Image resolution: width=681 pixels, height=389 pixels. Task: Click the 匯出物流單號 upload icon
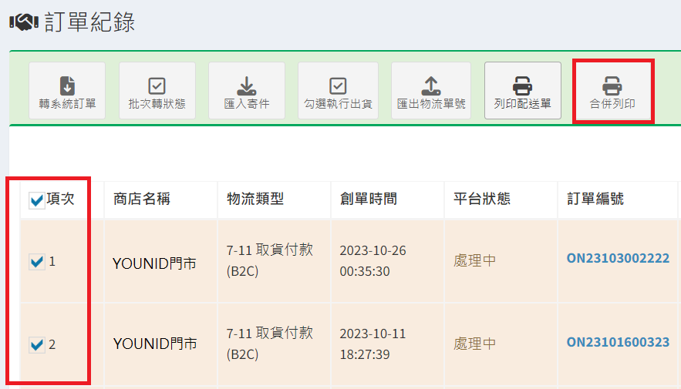coord(430,85)
